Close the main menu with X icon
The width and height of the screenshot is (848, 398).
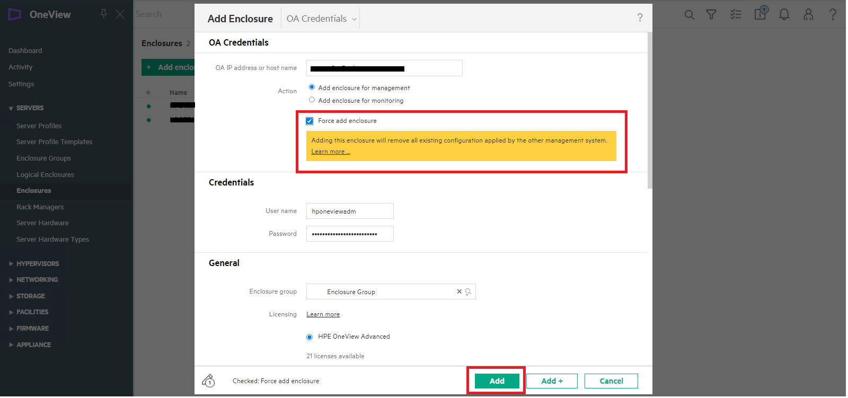tap(120, 14)
